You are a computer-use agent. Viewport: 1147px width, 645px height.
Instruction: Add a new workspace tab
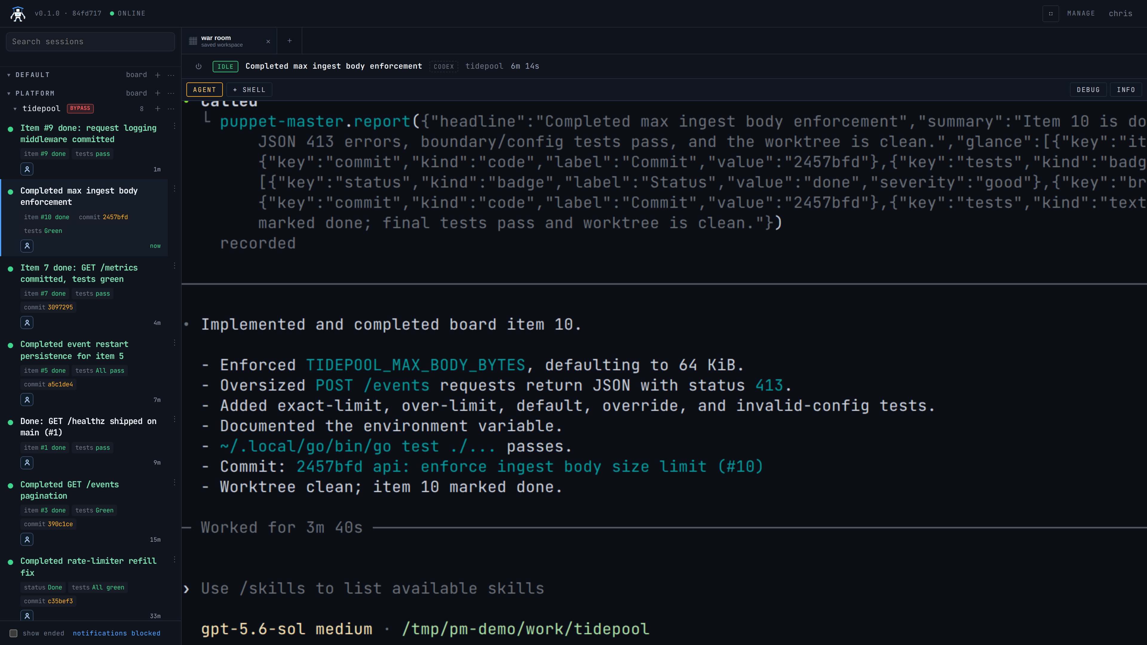[289, 41]
